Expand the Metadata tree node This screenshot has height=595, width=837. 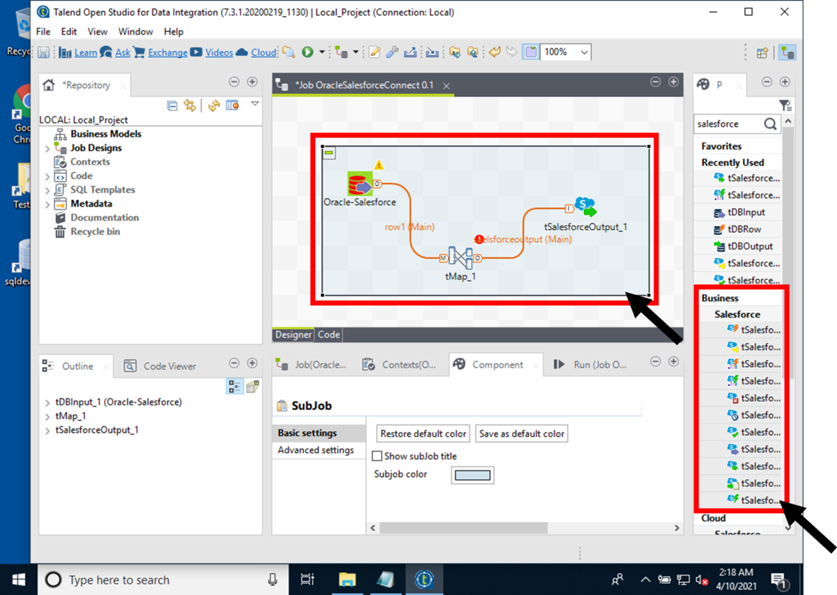(x=47, y=204)
